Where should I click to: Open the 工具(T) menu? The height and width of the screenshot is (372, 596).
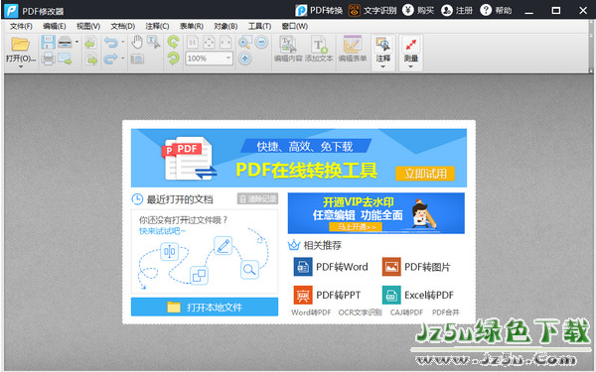tap(259, 26)
